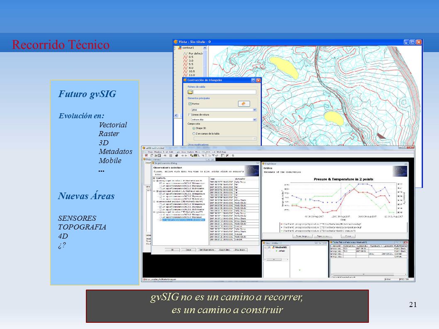The width and height of the screenshot is (439, 329).
Task: Click the red first toolbar icon in gvSIG window
Action: click(x=146, y=156)
